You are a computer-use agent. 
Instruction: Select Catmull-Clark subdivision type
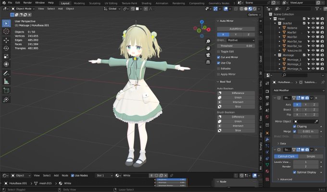[286, 156]
